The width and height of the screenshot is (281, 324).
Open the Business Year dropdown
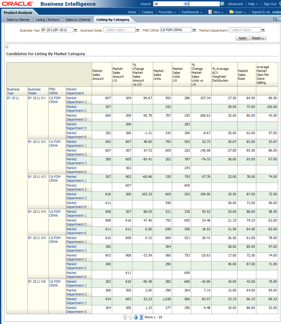(75, 30)
